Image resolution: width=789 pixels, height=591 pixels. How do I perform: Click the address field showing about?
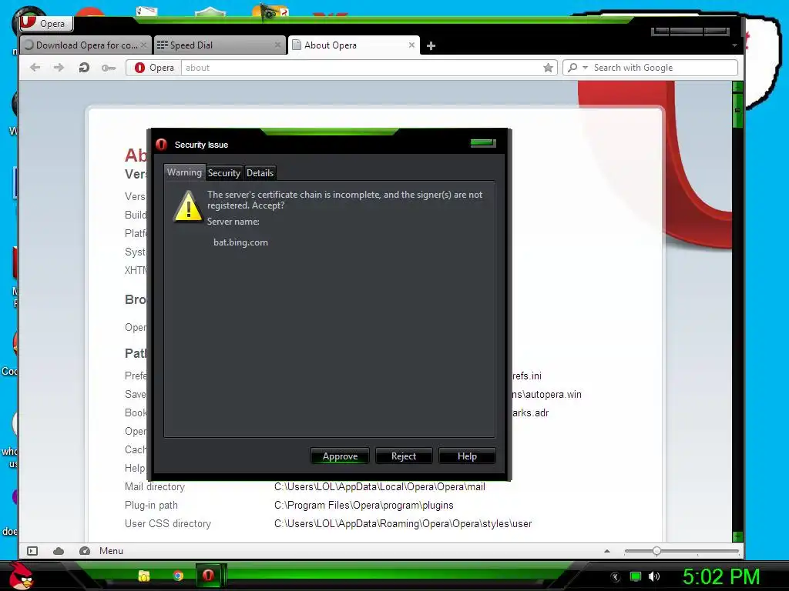click(x=361, y=68)
